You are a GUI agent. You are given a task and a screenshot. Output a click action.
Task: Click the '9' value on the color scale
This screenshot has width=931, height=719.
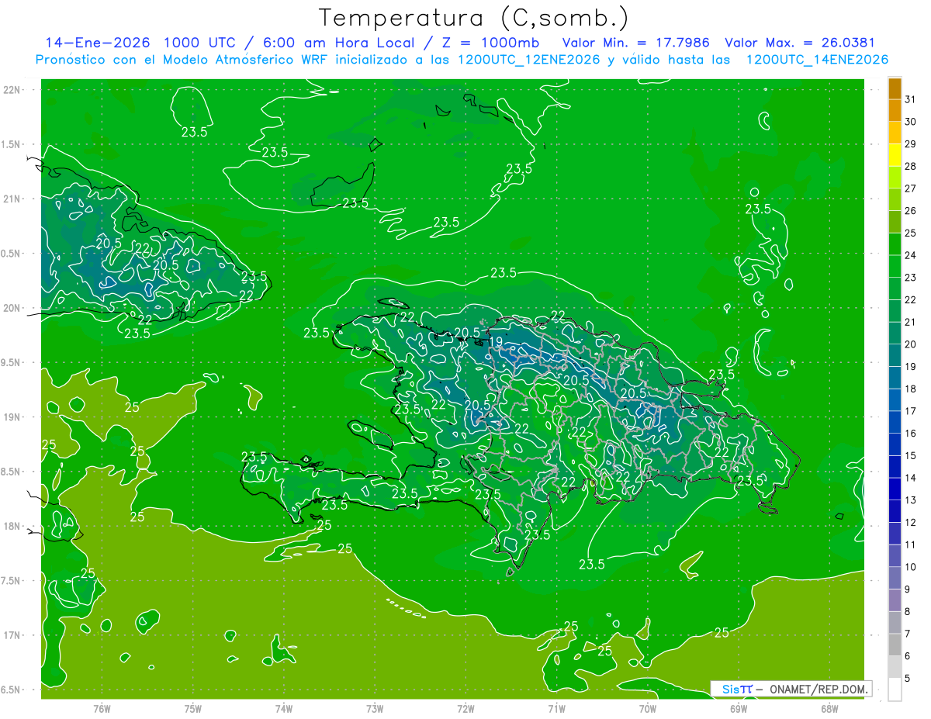pos(908,589)
